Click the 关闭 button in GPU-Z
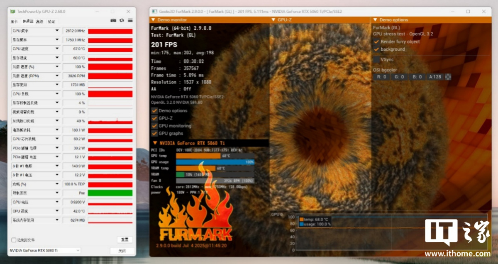The image size is (498, 264). [122, 251]
